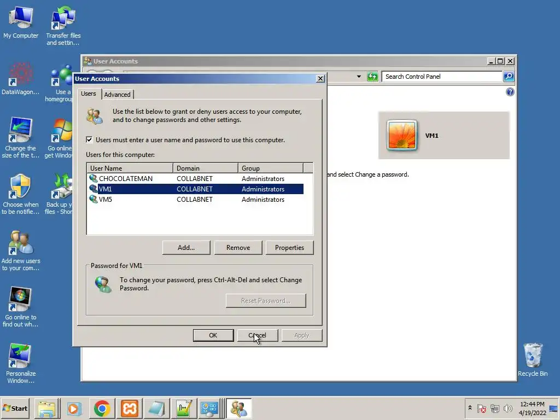Open the Recycle Bin
Screen dimensions: 560x420
tap(533, 360)
